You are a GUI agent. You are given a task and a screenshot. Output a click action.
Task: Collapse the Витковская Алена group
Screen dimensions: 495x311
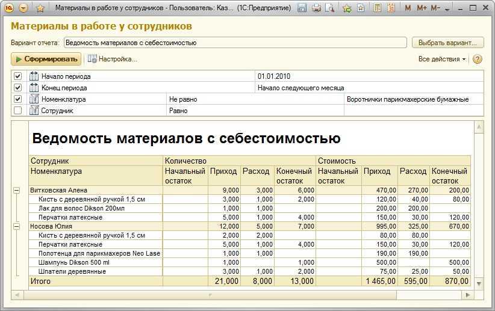17,190
